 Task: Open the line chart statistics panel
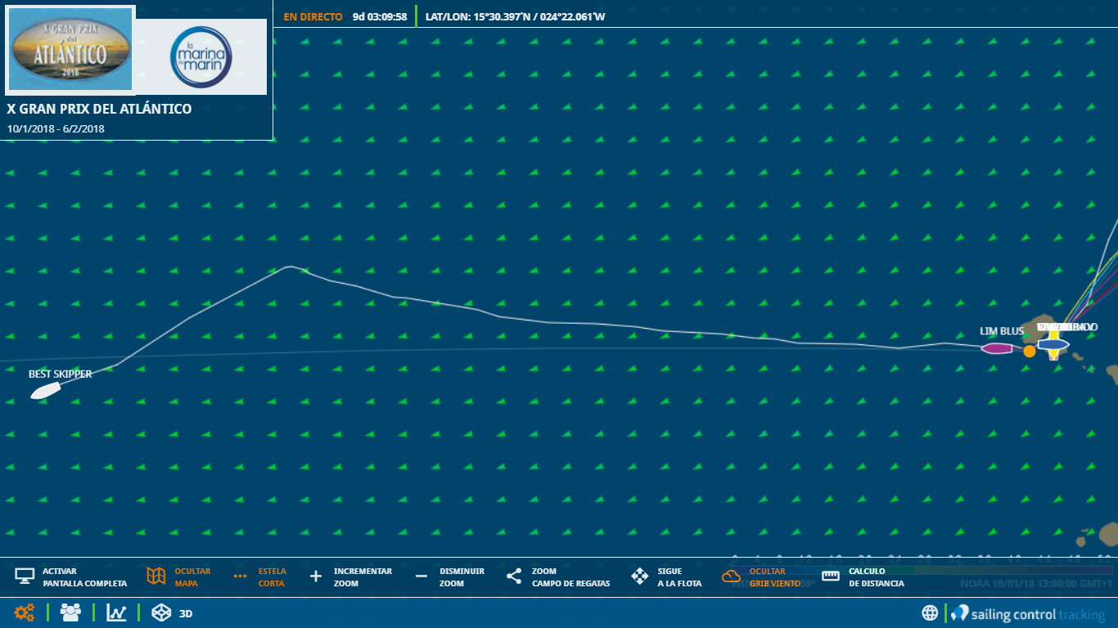[116, 612]
